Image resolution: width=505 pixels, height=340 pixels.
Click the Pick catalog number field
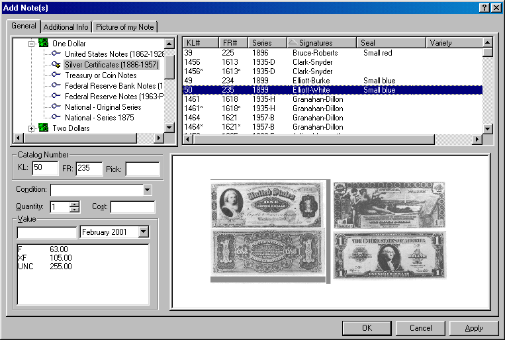click(x=142, y=169)
